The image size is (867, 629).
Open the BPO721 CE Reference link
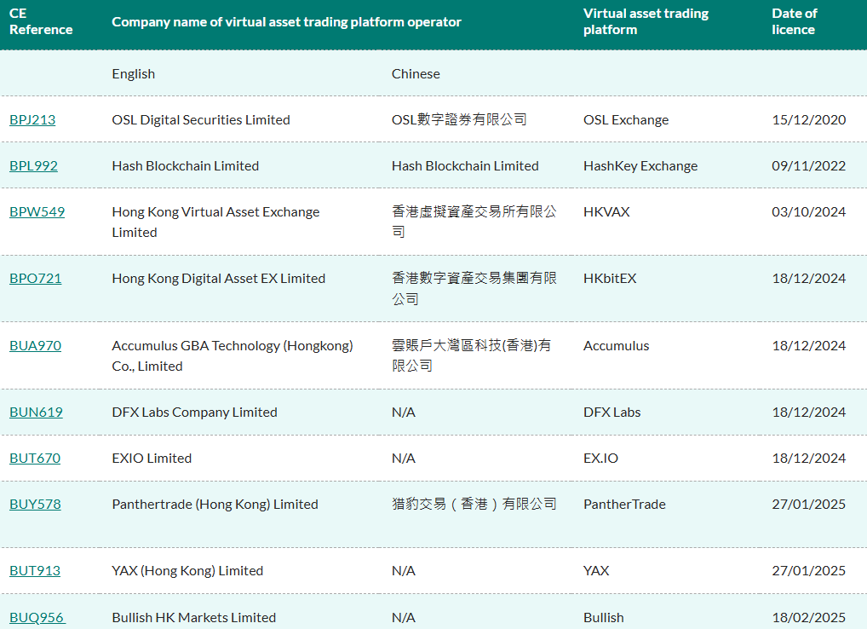click(x=35, y=278)
